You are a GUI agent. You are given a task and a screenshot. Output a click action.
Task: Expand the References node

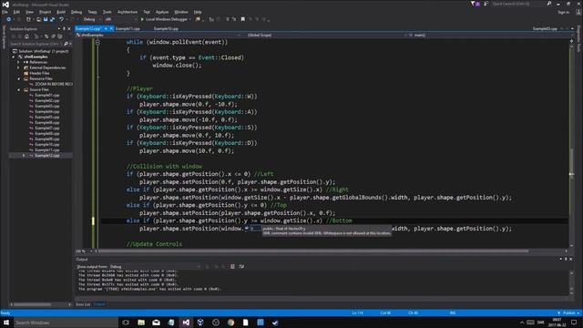pyautogui.click(x=18, y=62)
